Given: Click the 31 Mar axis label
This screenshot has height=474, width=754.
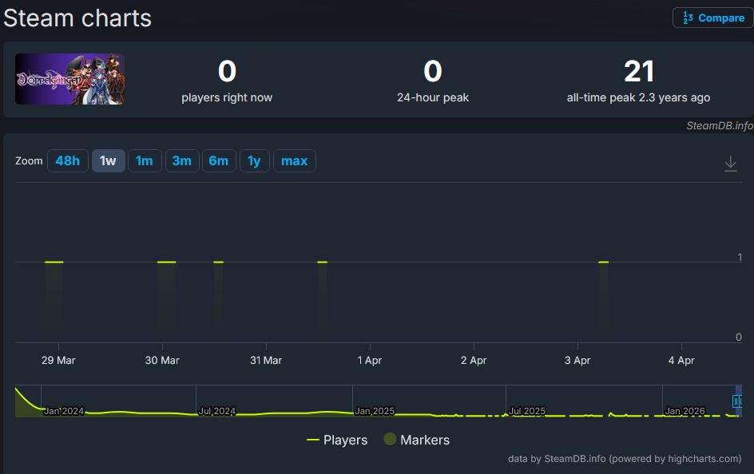Looking at the screenshot, I should (x=266, y=360).
